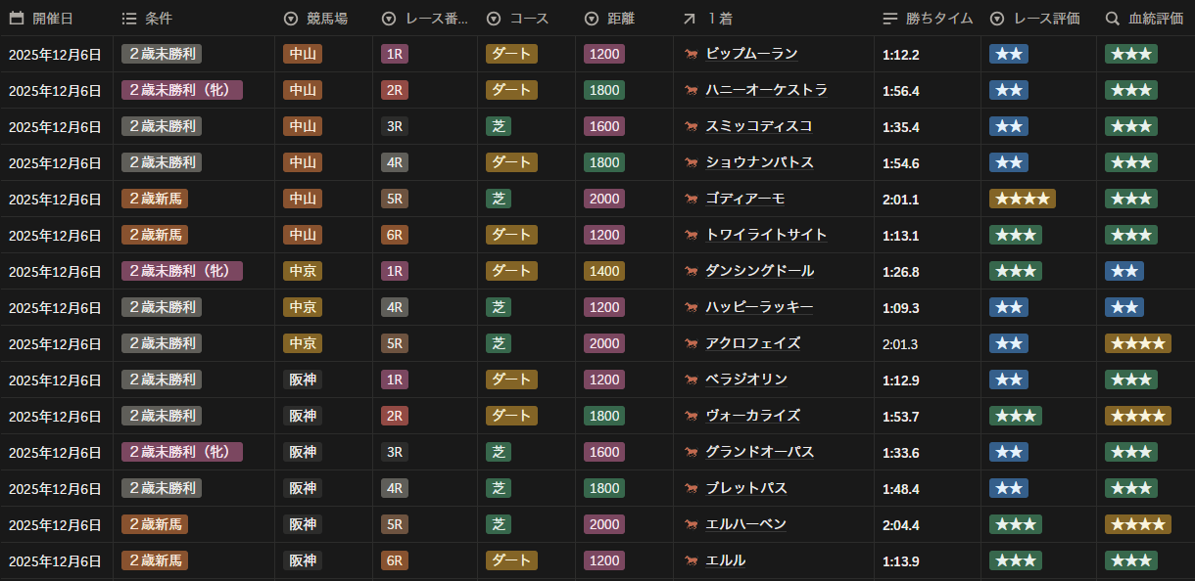Image resolution: width=1195 pixels, height=581 pixels.
Task: Open the グランドオーパス page link
Action: click(759, 452)
